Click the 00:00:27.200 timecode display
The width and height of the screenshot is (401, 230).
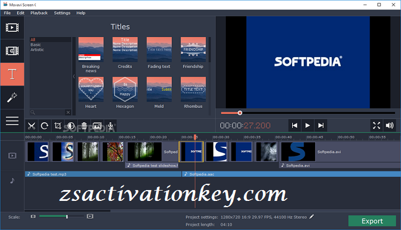(245, 126)
